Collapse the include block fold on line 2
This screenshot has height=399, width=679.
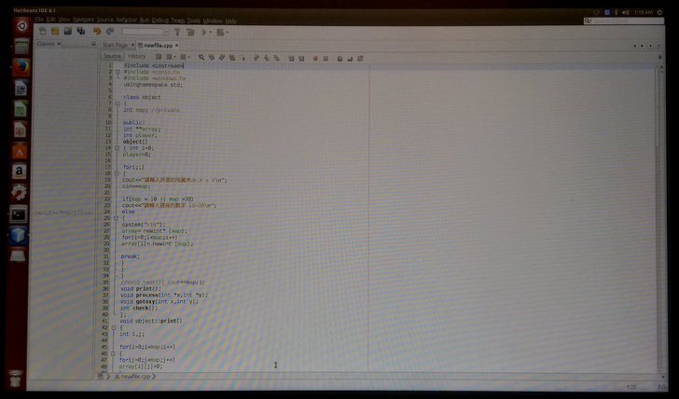tap(118, 72)
